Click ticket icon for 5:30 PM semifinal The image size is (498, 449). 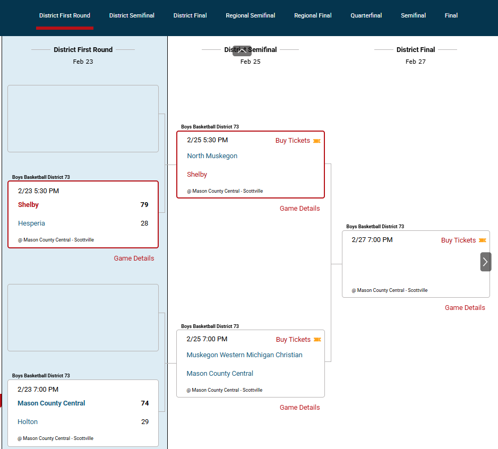[x=317, y=141]
